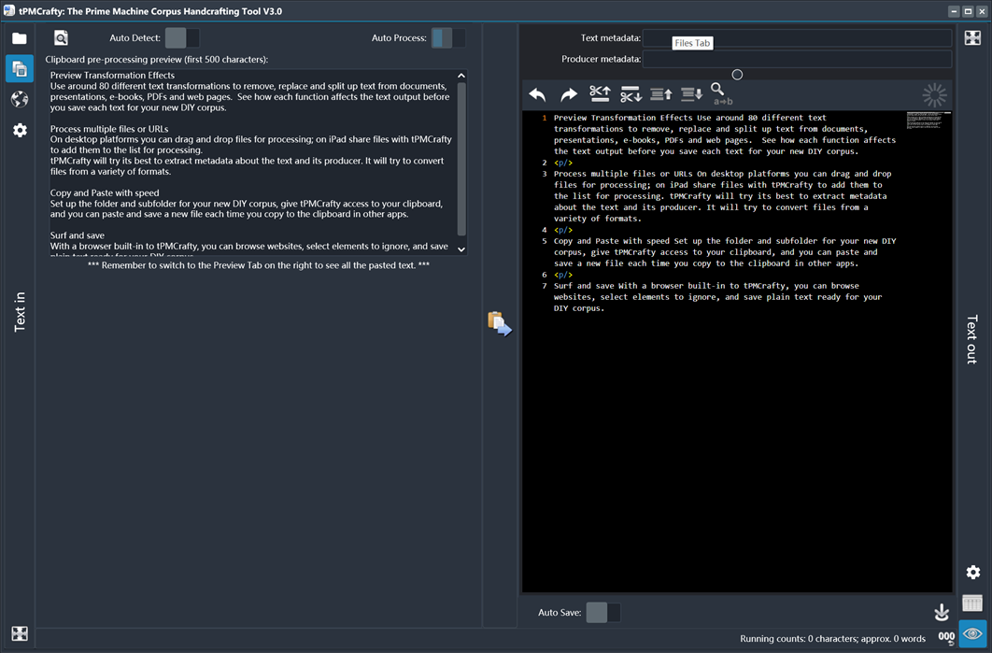Click 'Surf and save' heading in clipboard preview
Viewport: 992px width, 653px height.
click(x=78, y=235)
